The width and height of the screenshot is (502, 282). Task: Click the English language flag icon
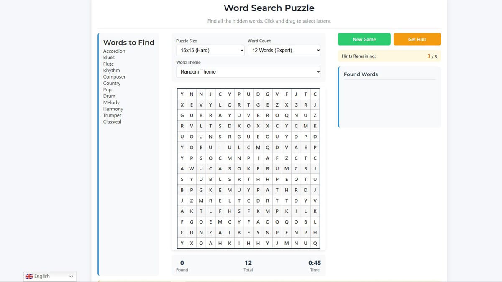pyautogui.click(x=29, y=276)
